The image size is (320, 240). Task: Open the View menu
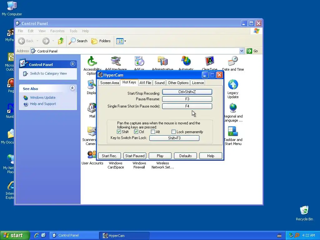pyautogui.click(x=42, y=31)
